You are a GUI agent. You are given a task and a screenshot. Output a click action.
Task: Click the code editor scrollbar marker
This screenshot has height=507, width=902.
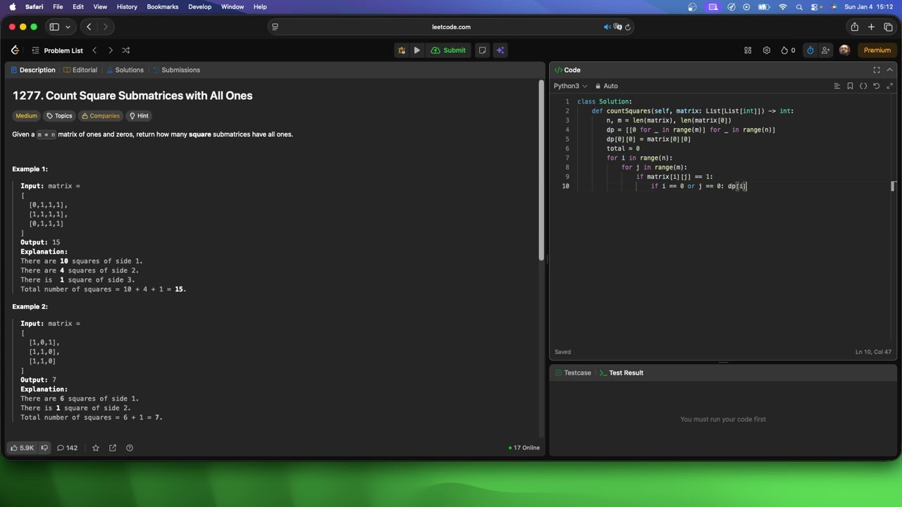(894, 186)
